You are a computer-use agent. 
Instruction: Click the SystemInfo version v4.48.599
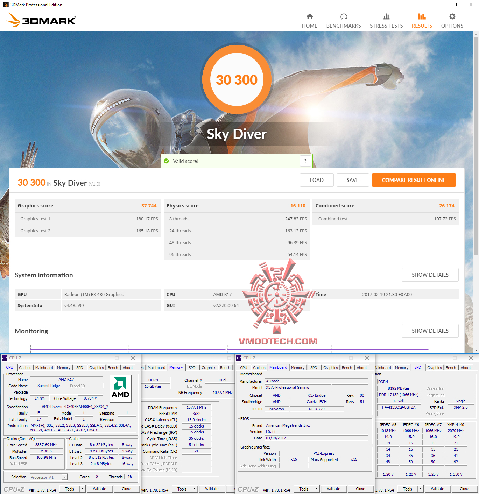click(x=74, y=306)
